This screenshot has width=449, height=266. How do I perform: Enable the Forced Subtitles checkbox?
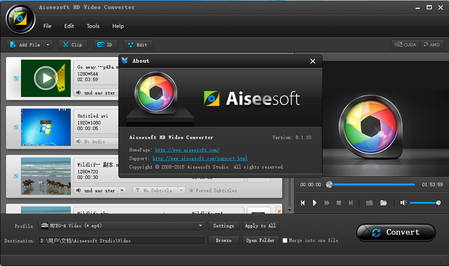pyautogui.click(x=192, y=190)
